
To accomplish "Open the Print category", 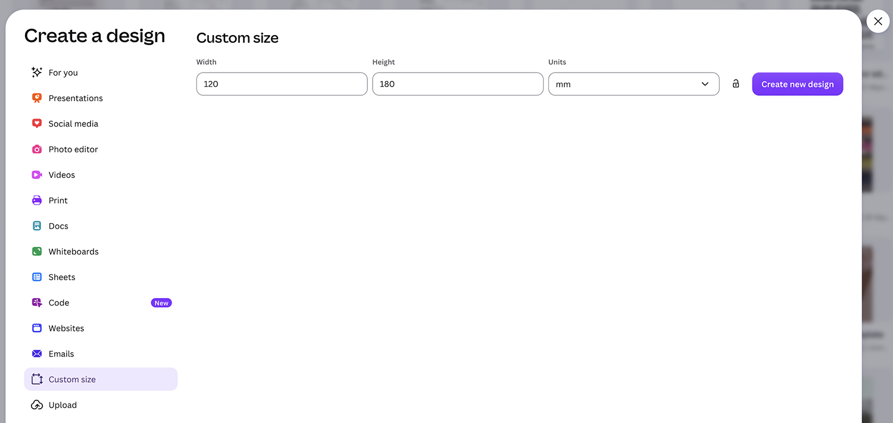I will pos(101,200).
